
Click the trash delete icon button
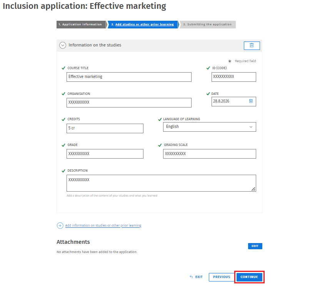252,46
